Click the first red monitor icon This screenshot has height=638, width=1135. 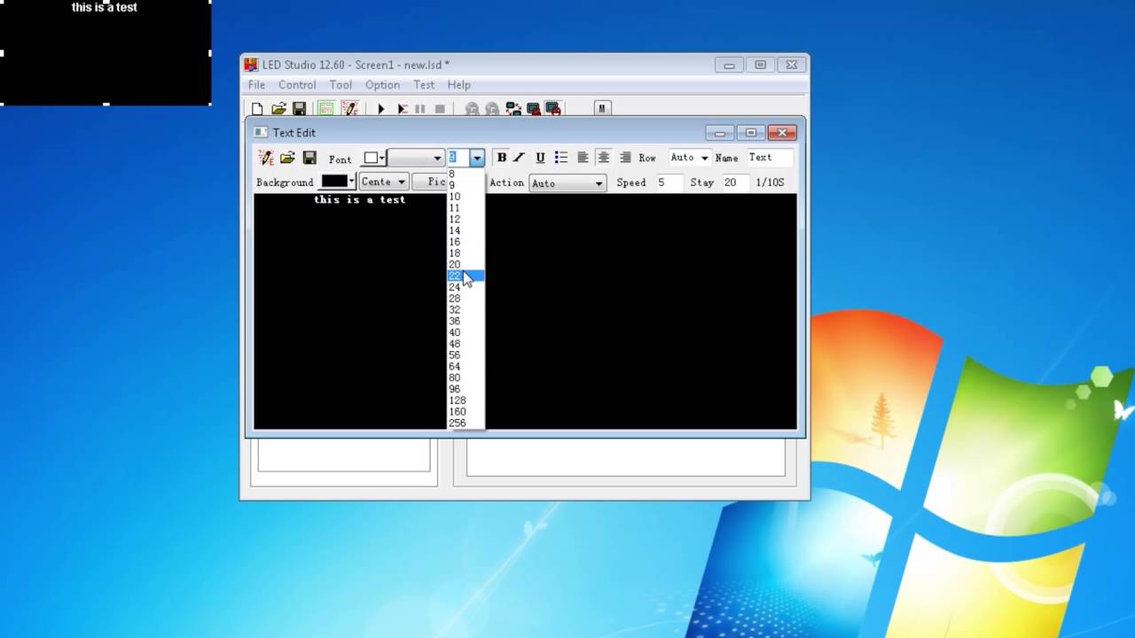coord(533,109)
